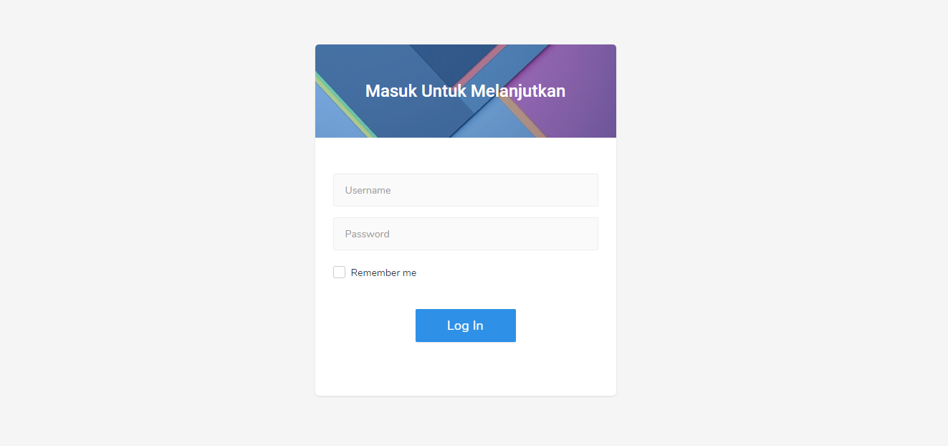This screenshot has width=948, height=446.
Task: Enable the Remember me option
Action: click(x=339, y=272)
